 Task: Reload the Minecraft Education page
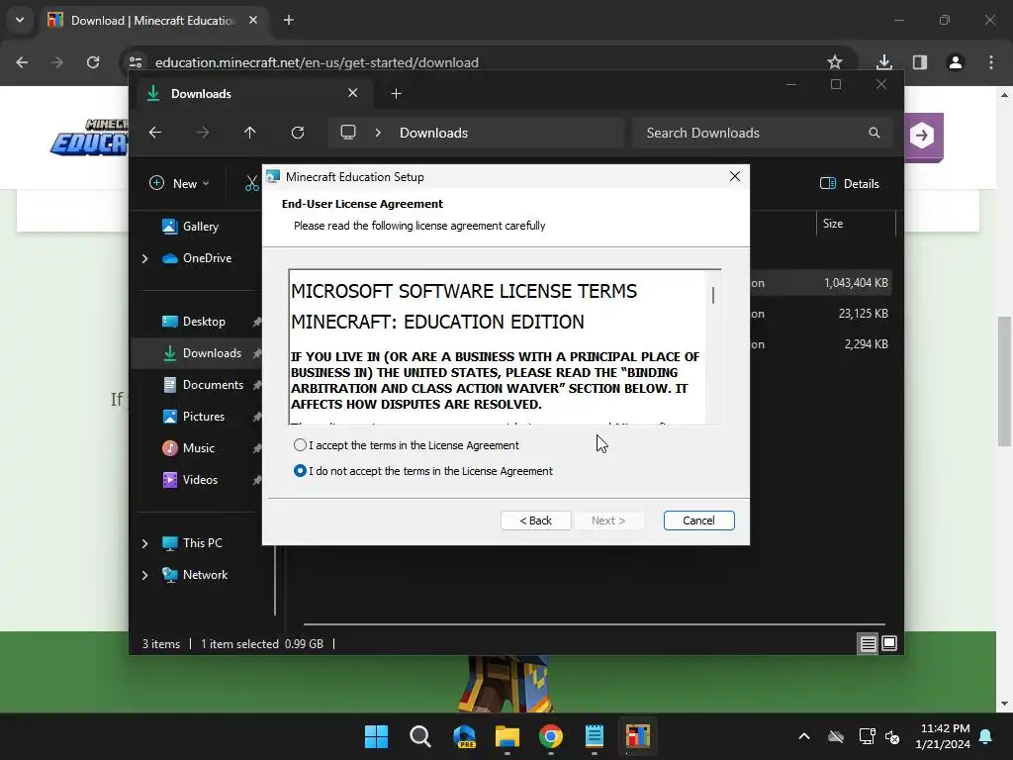click(x=93, y=62)
